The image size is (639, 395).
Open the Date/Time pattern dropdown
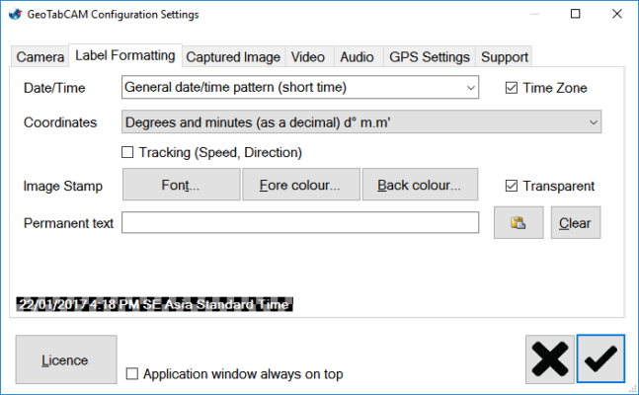(300, 88)
